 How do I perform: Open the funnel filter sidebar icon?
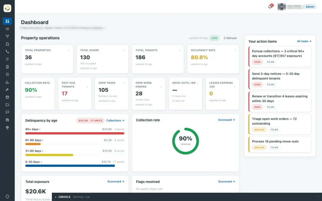[x=8, y=36]
